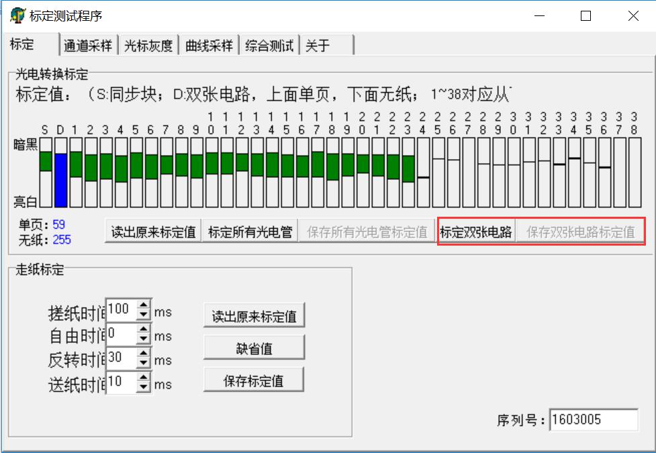Decrease 反转时间 with the down arrow
Viewport: 656px width, 453px height.
coord(144,362)
